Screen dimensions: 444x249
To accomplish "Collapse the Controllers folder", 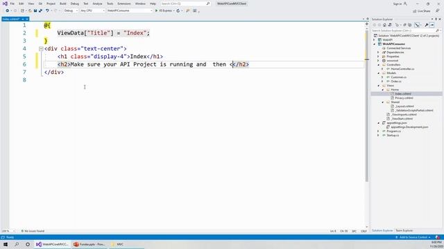I will click(378, 65).
